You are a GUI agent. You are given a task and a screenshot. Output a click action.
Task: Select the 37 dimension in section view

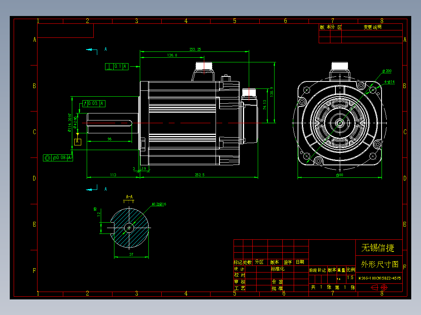click(131, 254)
